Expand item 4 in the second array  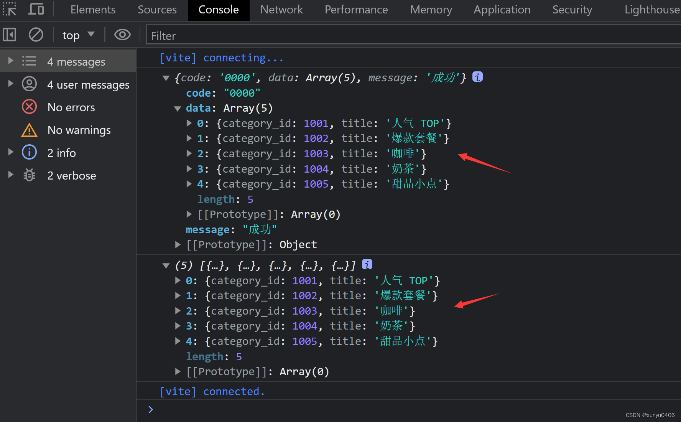178,341
